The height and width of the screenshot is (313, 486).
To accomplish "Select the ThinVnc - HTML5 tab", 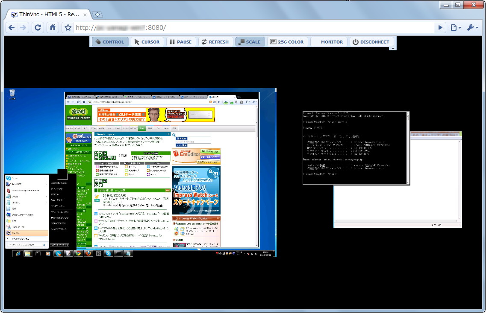I will (49, 14).
